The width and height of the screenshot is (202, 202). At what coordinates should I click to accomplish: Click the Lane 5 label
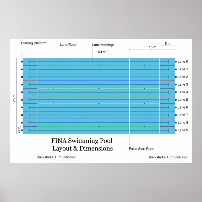click(x=183, y=100)
